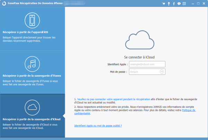208x140 pixels.
Task: Click the FonePaw logo icon
Action: click(x=4, y=3)
